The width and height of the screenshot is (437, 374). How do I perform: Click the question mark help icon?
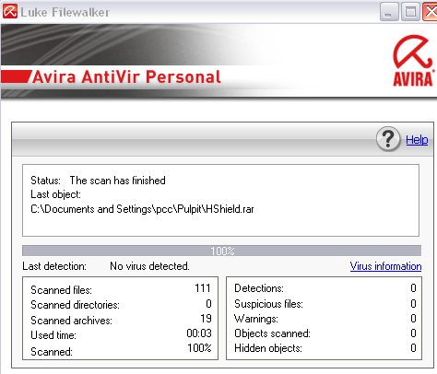(x=388, y=139)
